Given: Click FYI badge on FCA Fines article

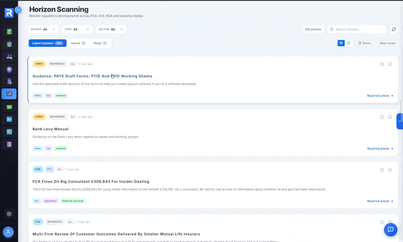Looking at the screenshot, I should pos(49,169).
